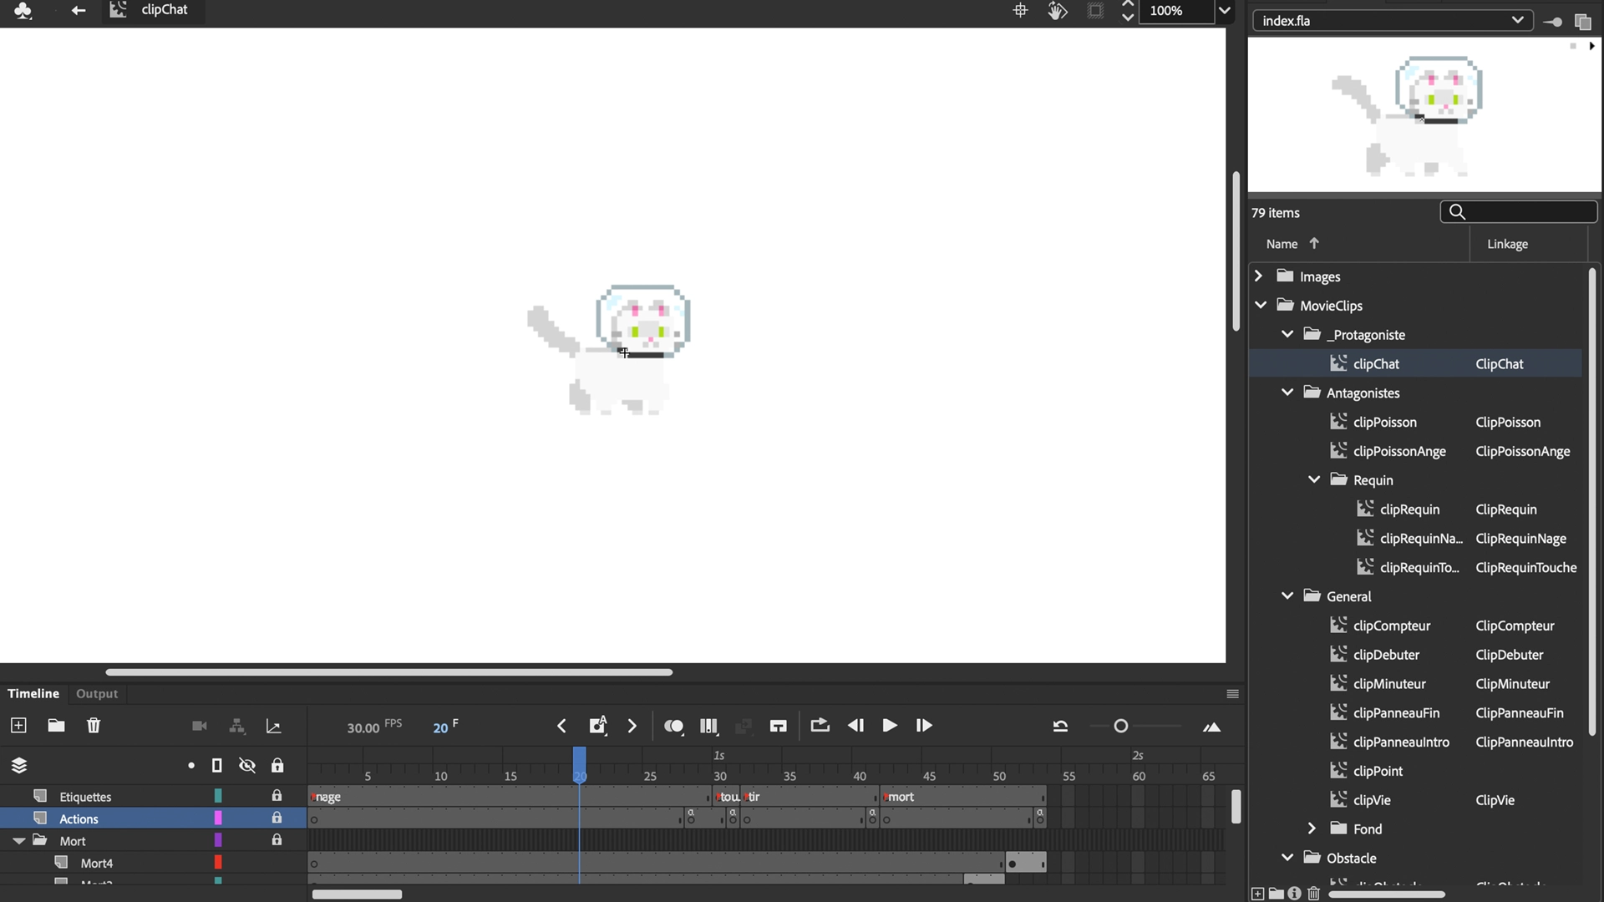Screen dimensions: 1604x902
Task: Step forward one frame
Action: pyautogui.click(x=924, y=726)
